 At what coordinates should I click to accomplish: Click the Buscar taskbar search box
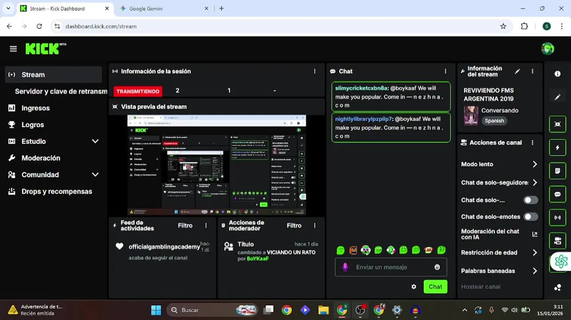click(213, 310)
